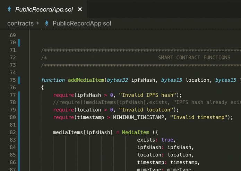Click MINIMUM_TIMESTAMP on line 80
The height and width of the screenshot is (171, 241).
click(138, 117)
